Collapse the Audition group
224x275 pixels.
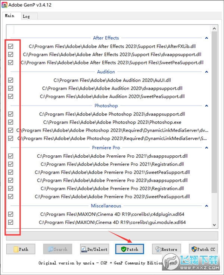[x=206, y=72]
